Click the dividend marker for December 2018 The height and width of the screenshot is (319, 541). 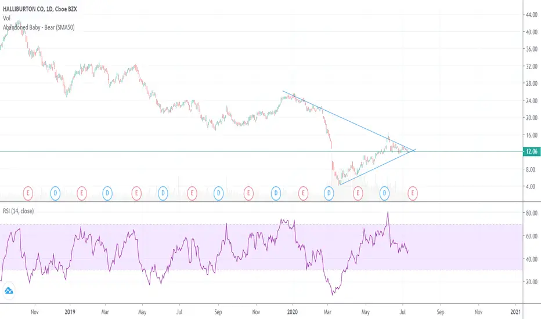(x=55, y=194)
